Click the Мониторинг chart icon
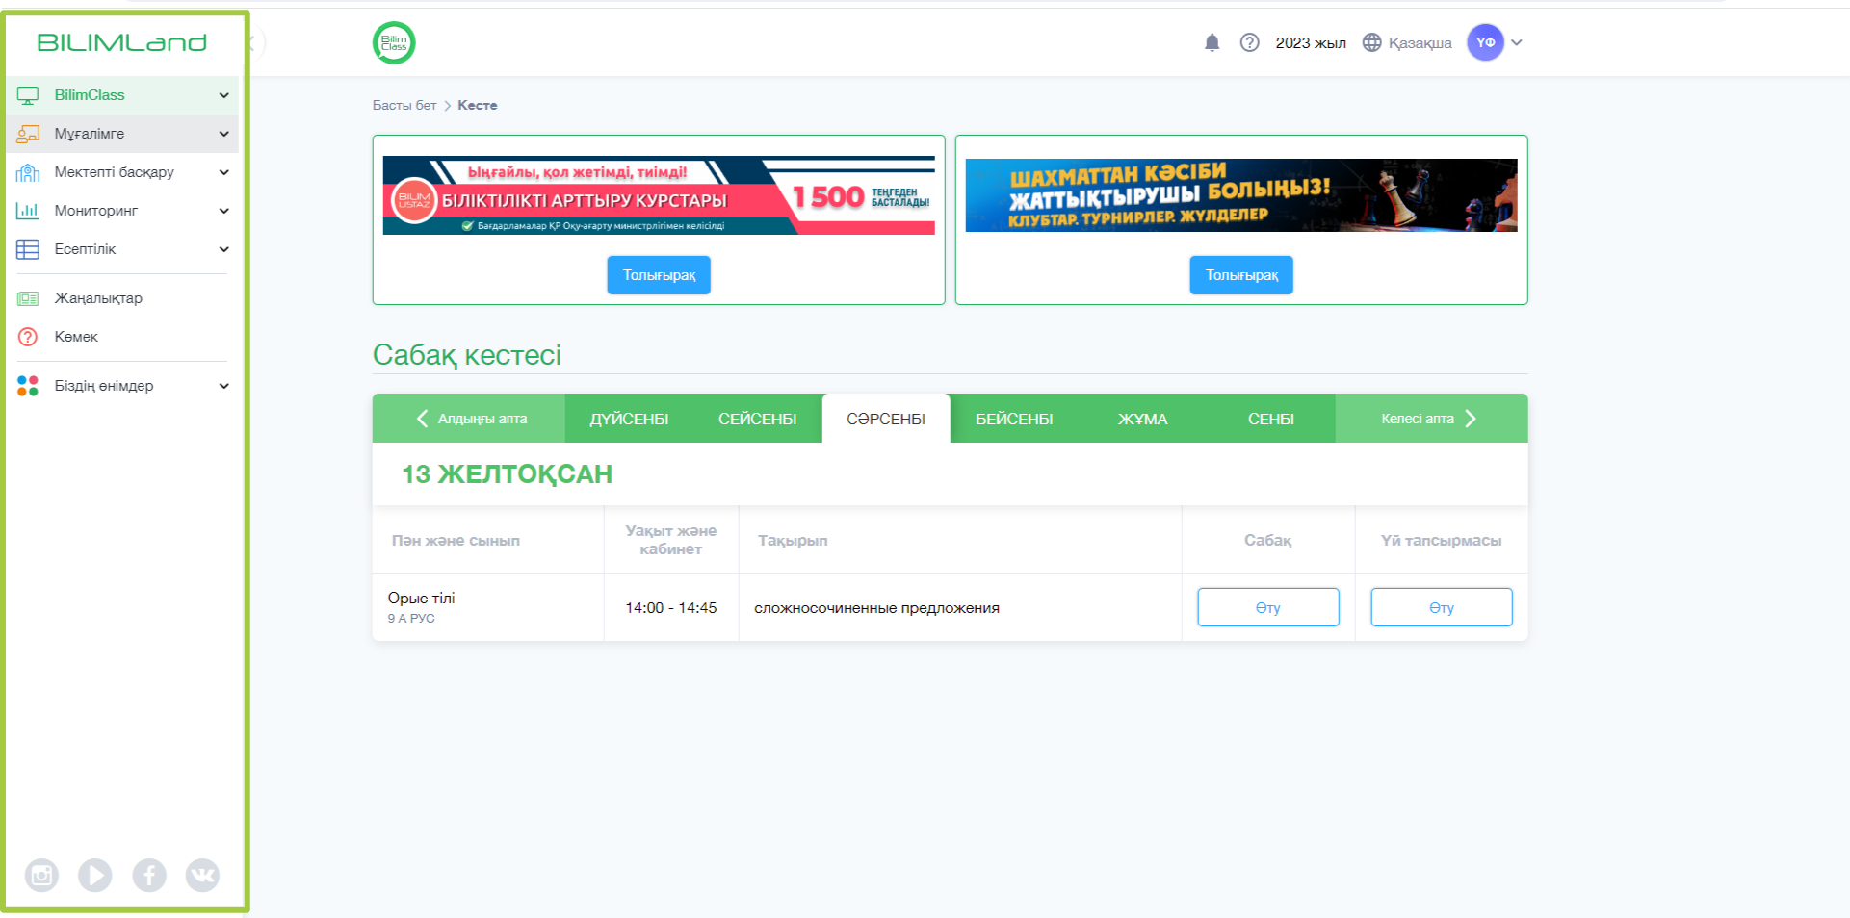The width and height of the screenshot is (1850, 918). tap(28, 211)
